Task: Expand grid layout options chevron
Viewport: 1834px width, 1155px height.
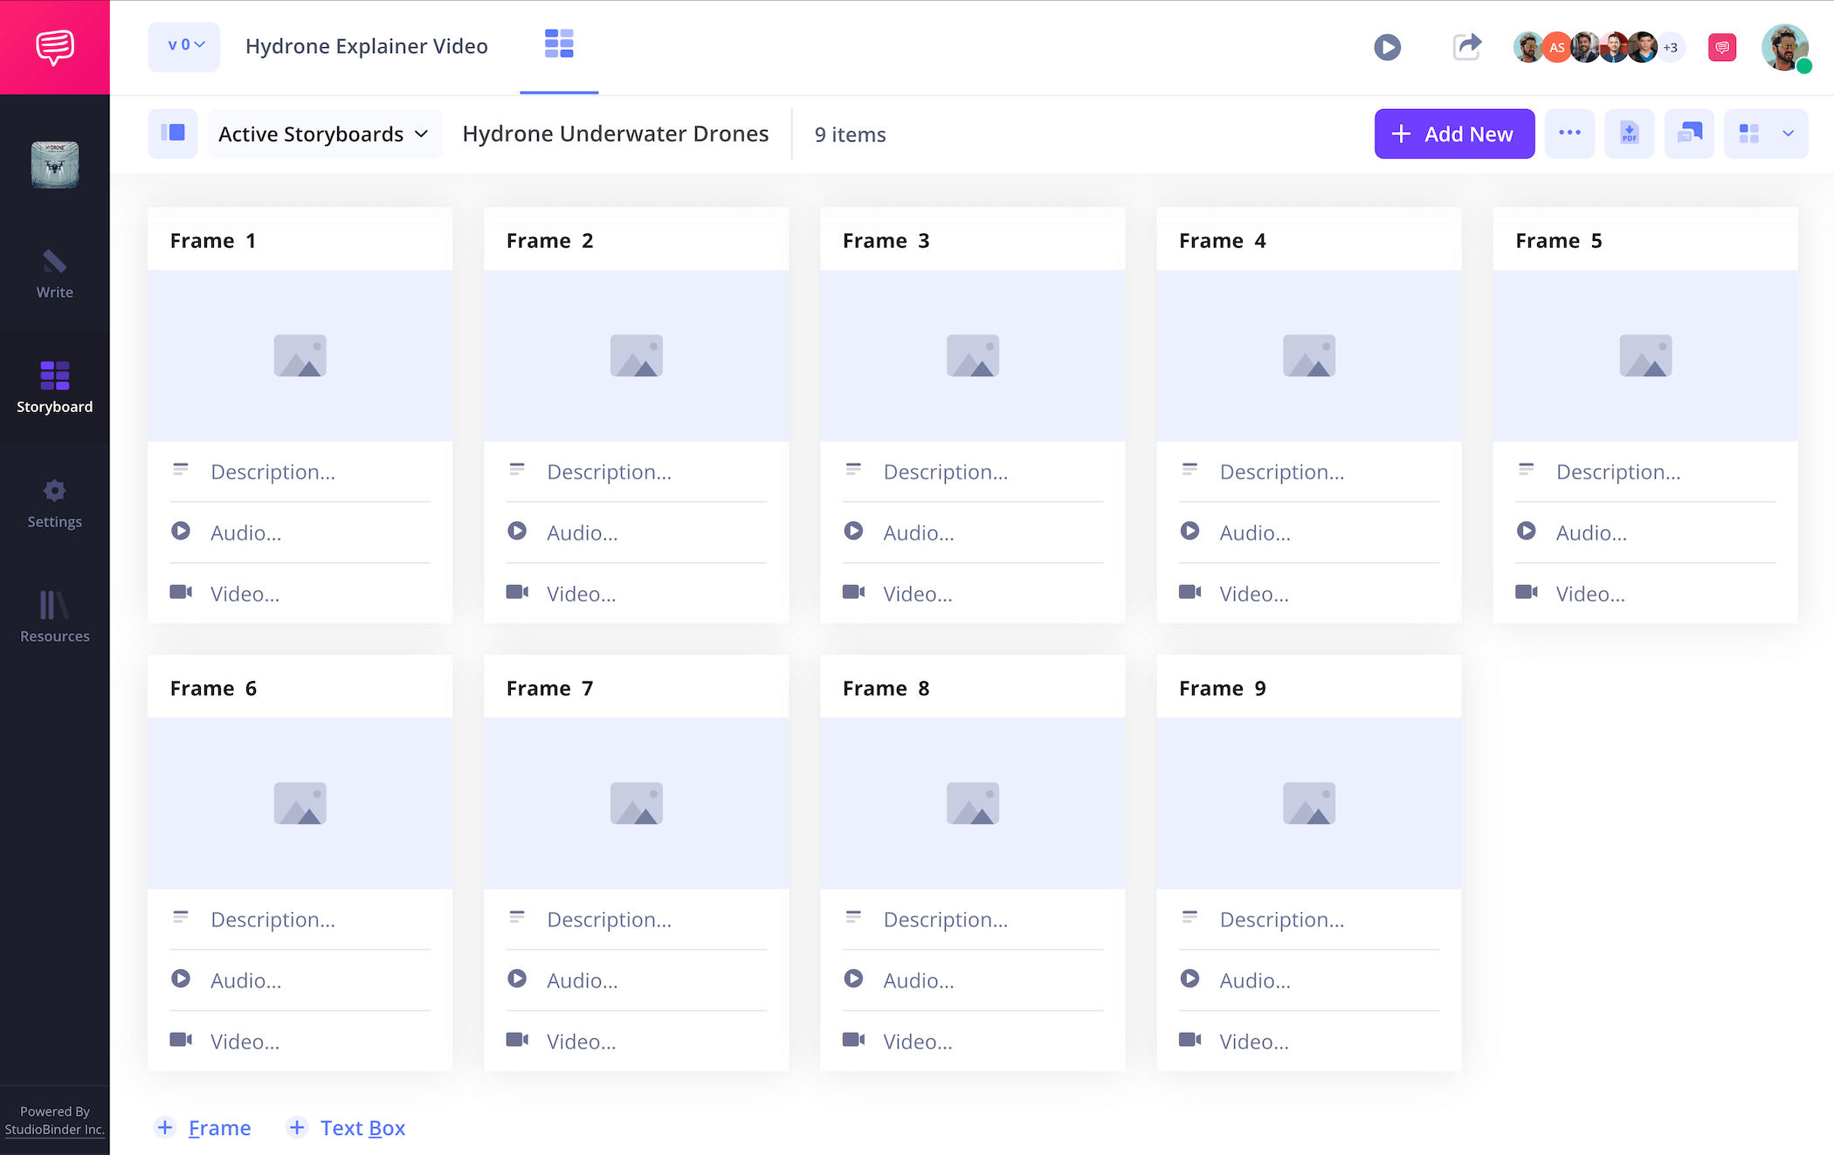Action: click(1788, 134)
